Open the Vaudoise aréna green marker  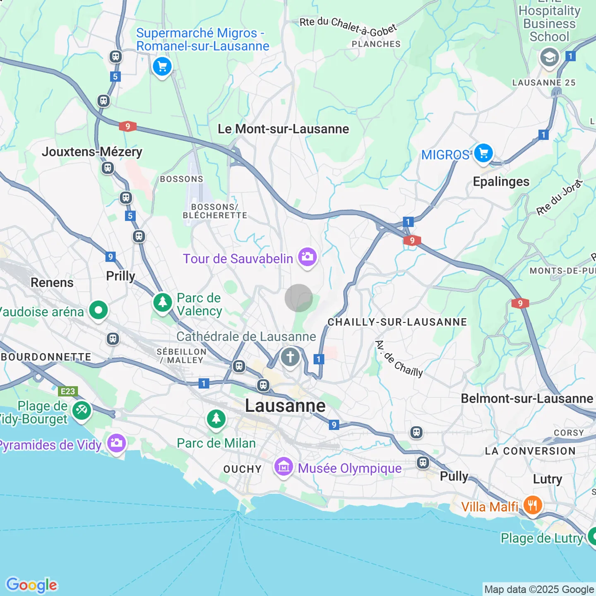coord(98,310)
